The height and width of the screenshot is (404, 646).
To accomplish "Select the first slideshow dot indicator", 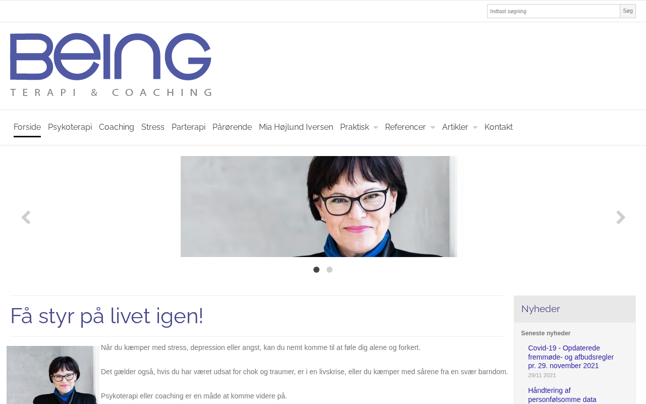I will 316,270.
